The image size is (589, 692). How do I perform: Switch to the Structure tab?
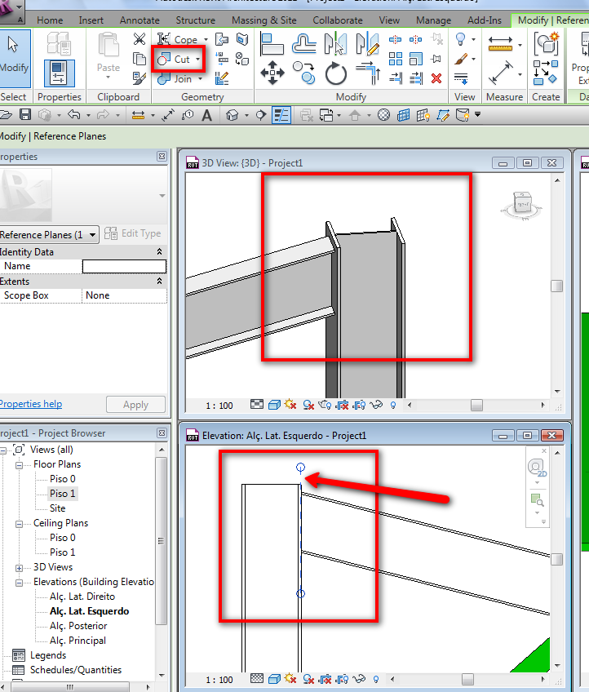click(x=196, y=20)
